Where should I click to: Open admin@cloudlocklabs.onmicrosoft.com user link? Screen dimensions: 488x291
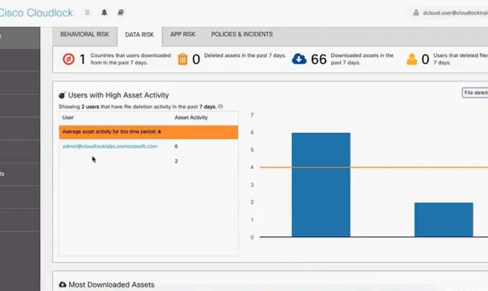click(110, 146)
